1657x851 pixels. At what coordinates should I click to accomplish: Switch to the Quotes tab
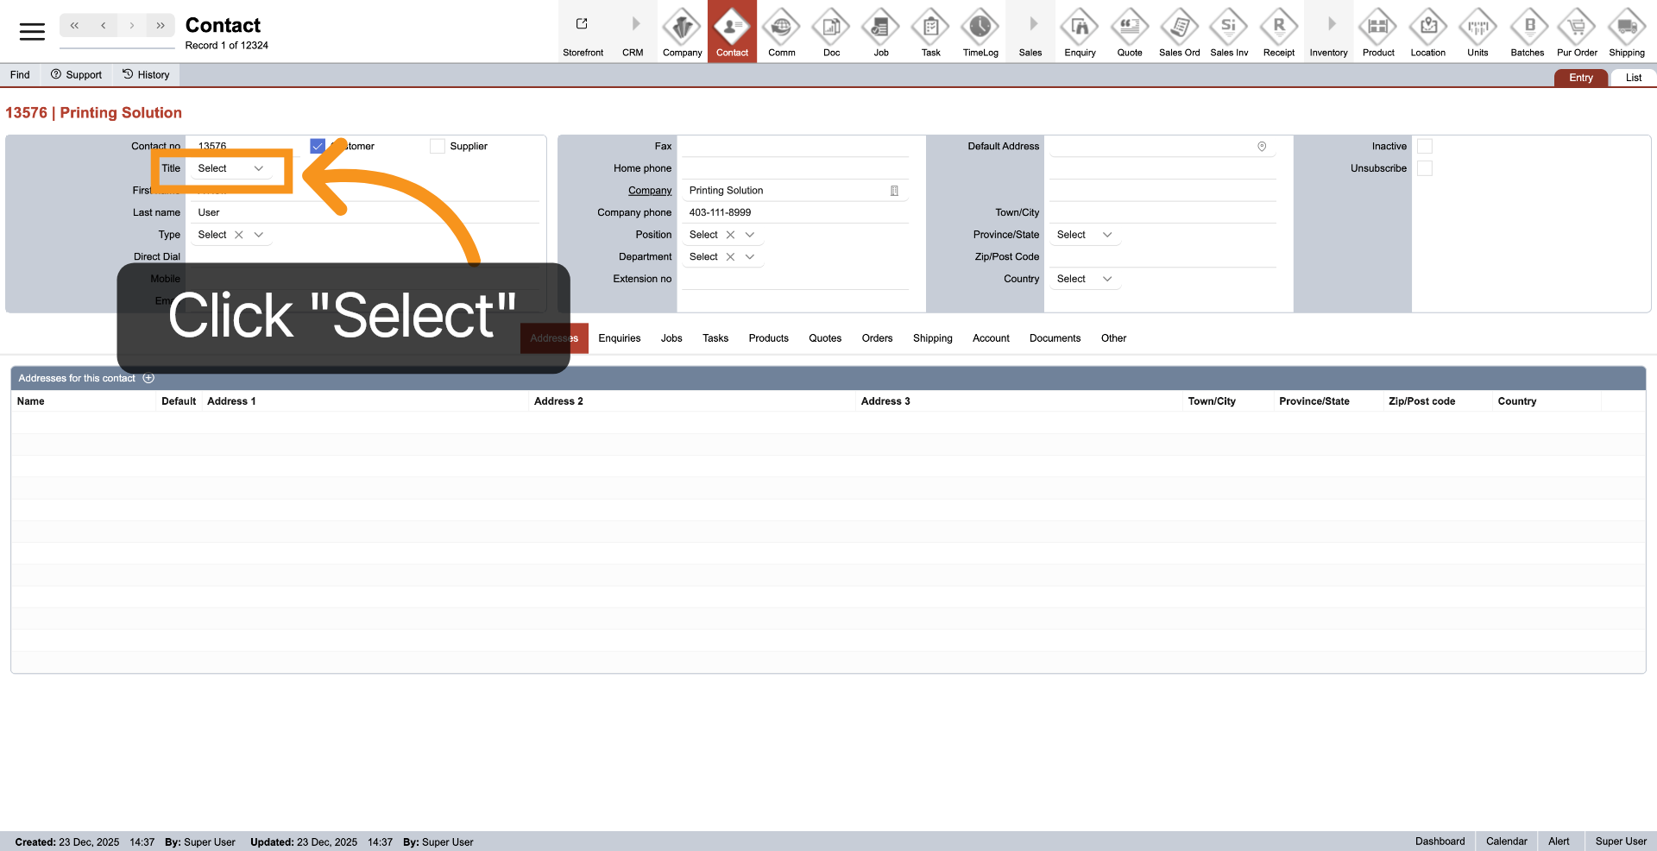coord(824,338)
